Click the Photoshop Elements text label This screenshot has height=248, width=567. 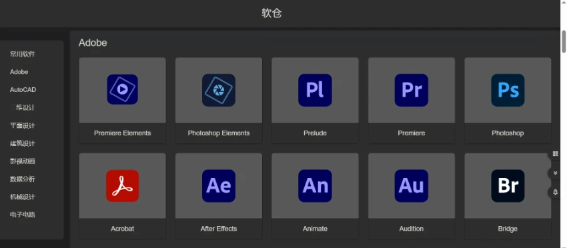click(218, 133)
